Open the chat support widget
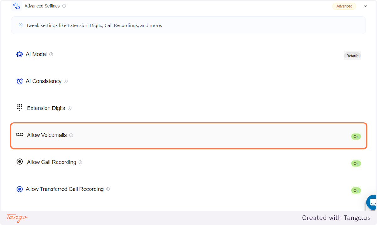This screenshot has width=377, height=225. click(x=372, y=202)
